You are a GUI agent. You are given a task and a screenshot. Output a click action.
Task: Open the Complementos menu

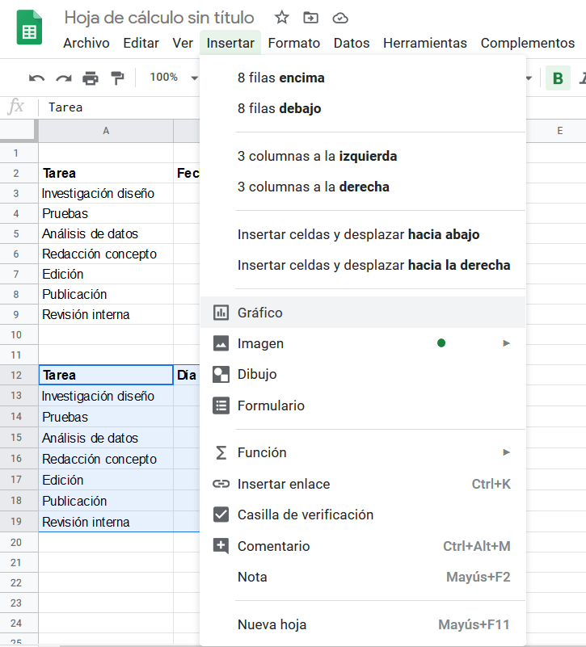coord(527,43)
